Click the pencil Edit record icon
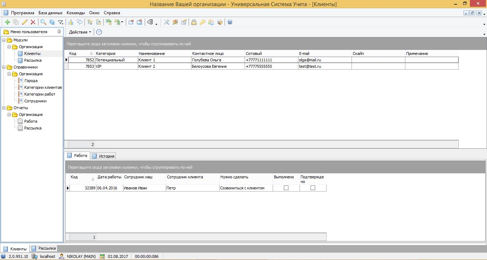The image size is (487, 260). pos(25,22)
